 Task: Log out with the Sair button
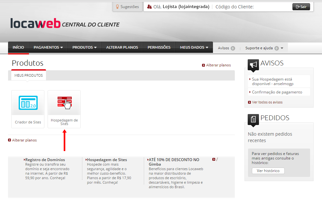(x=301, y=7)
